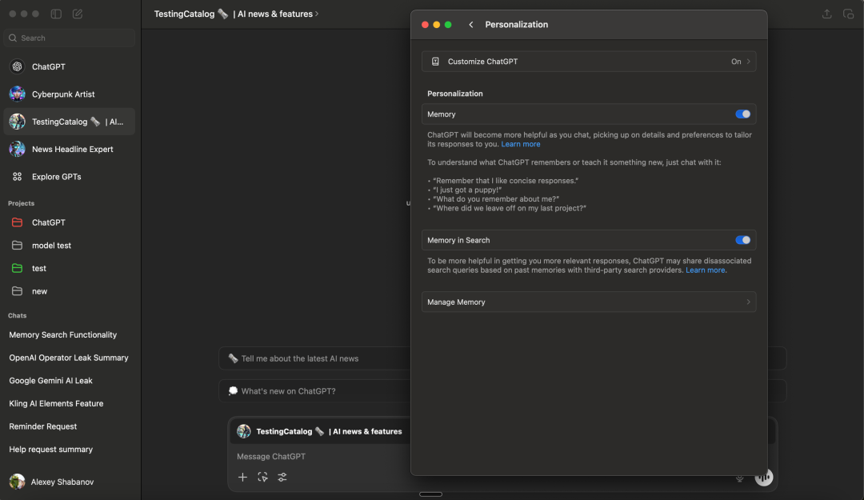Turn off the Memory toggle
The width and height of the screenshot is (864, 500).
point(742,114)
